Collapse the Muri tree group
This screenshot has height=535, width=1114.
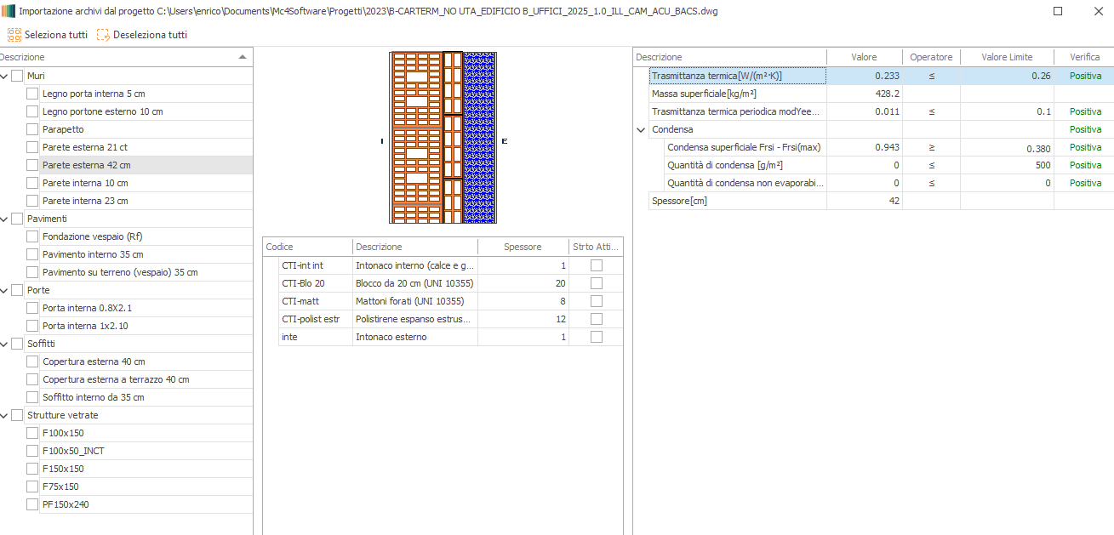point(5,76)
